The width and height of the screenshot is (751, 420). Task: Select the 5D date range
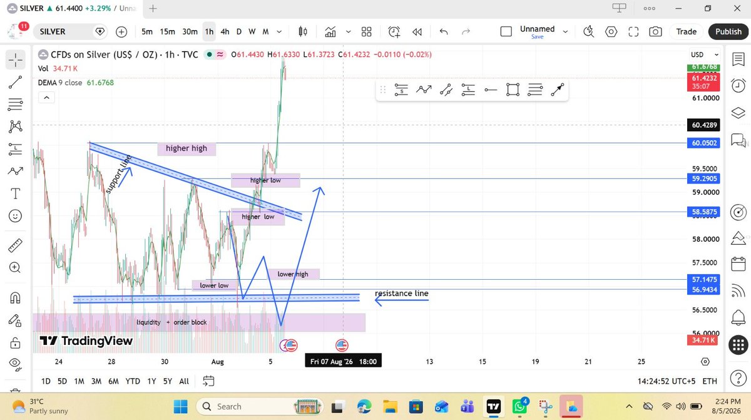point(62,381)
